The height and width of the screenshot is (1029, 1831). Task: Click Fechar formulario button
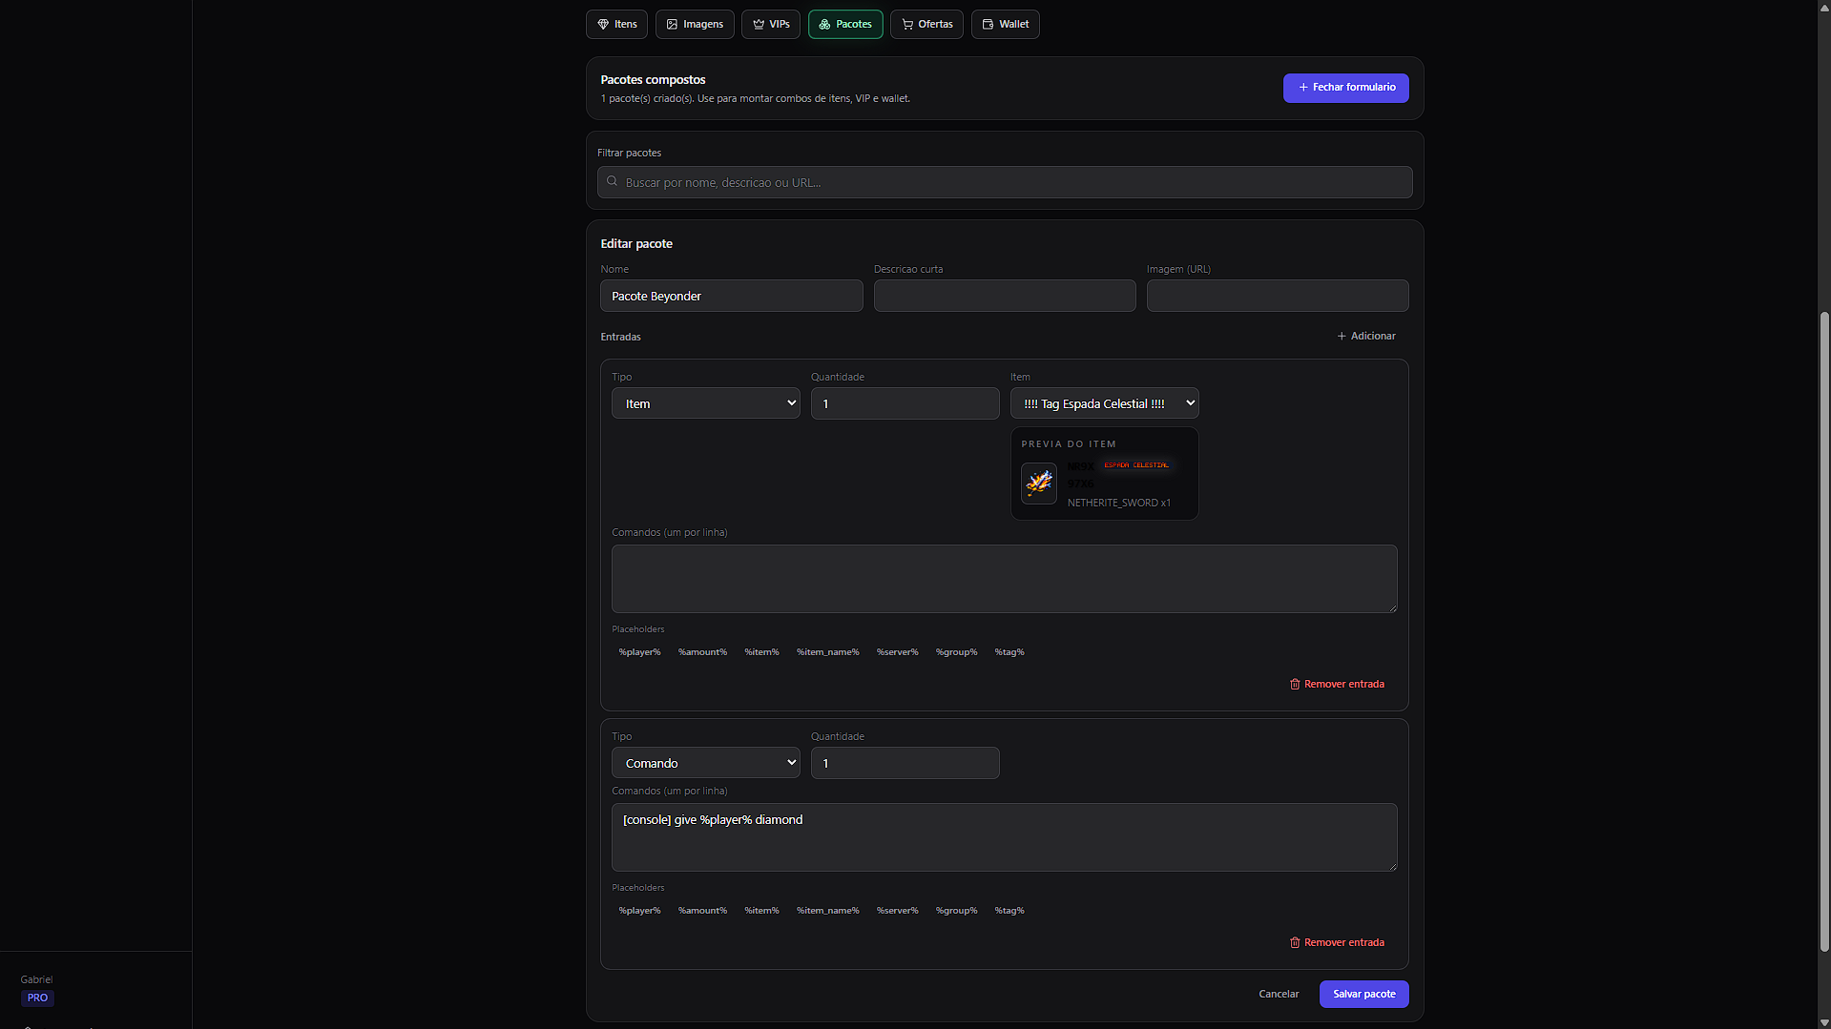click(x=1345, y=88)
